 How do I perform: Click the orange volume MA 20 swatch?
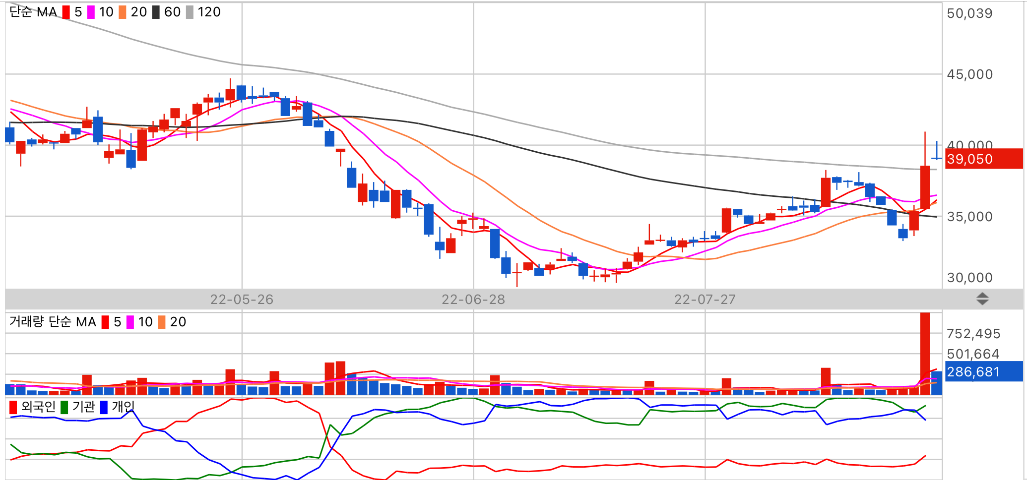point(162,322)
